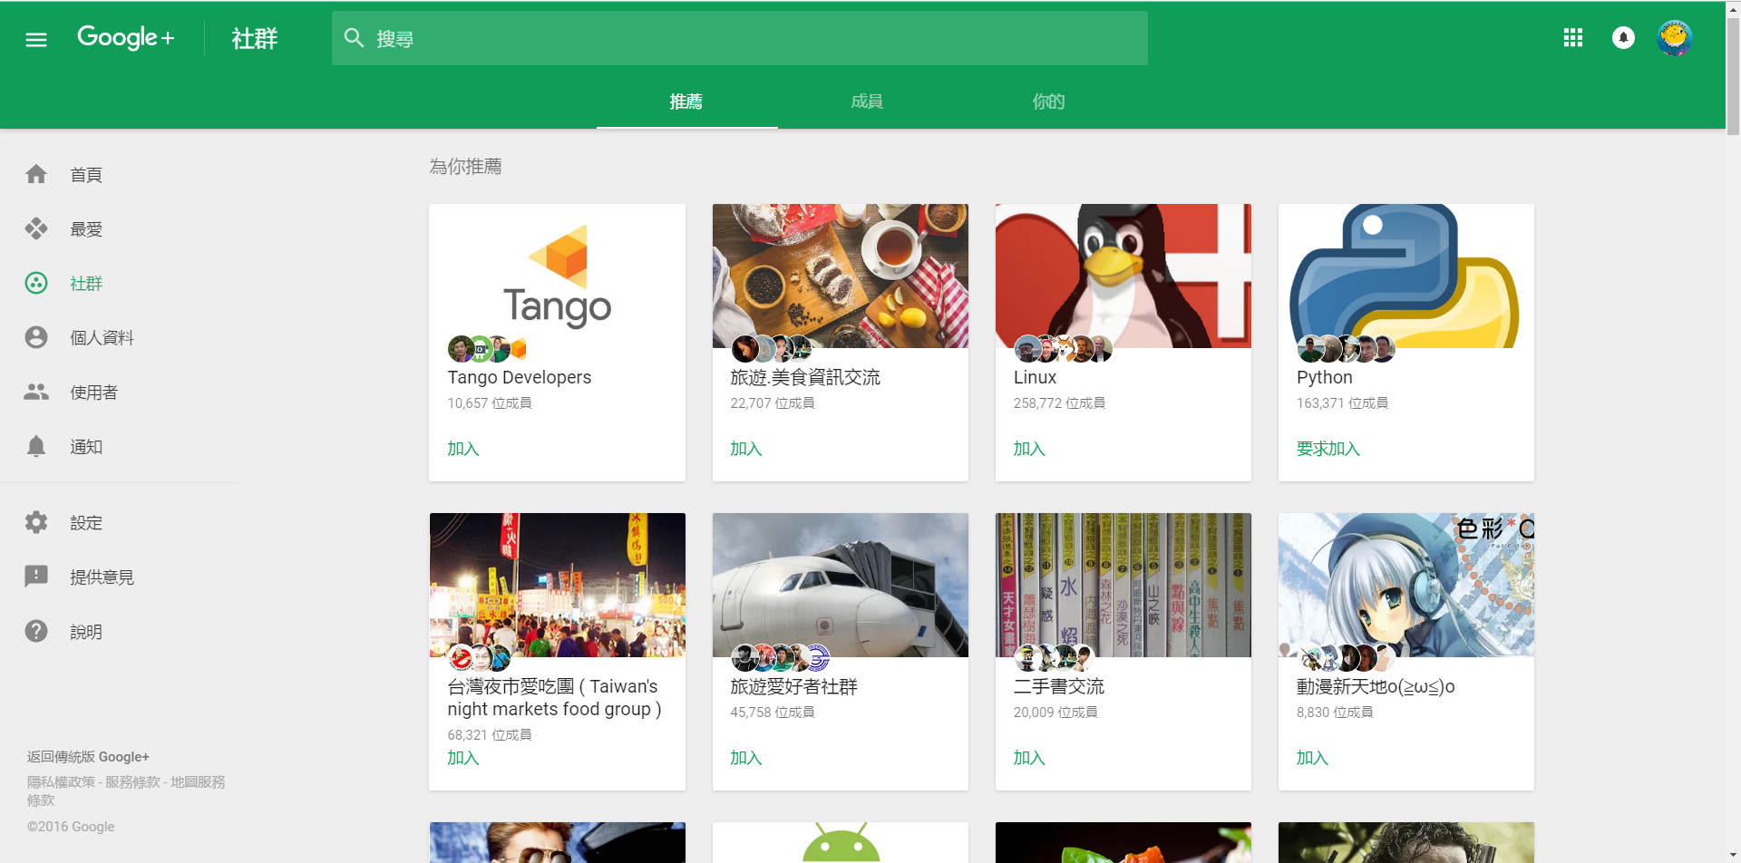
Task: Click member avatars on Tango Developers card
Action: 487,348
